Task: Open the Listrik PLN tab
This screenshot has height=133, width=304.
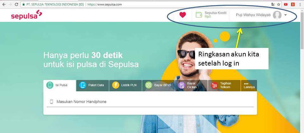Action: tap(126, 85)
